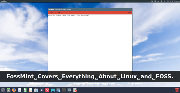Click the 'Text Editor' label in the top panel
This screenshot has width=180, height=93.
3,1
